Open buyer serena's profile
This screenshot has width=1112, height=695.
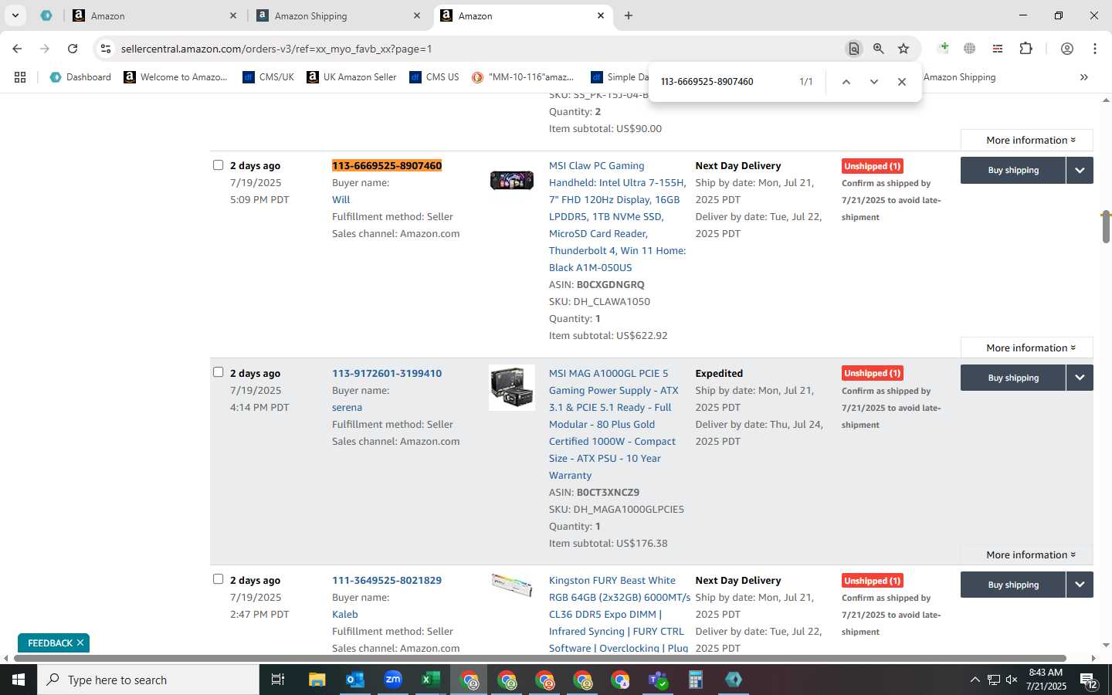click(347, 408)
